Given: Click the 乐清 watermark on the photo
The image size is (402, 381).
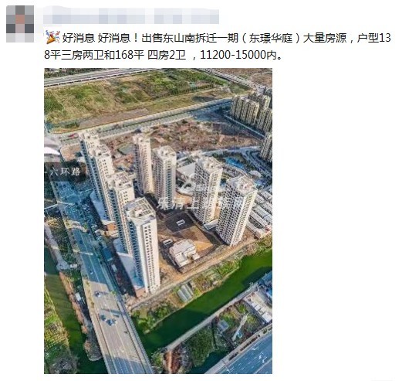Looking at the screenshot, I should 171,203.
